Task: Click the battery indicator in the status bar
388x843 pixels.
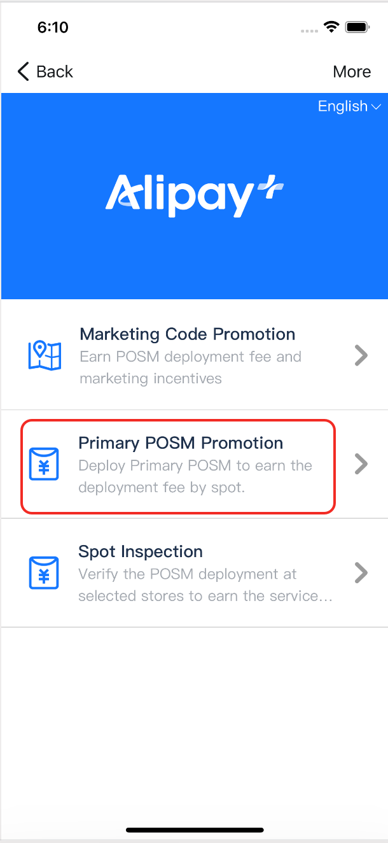Action: [x=356, y=27]
